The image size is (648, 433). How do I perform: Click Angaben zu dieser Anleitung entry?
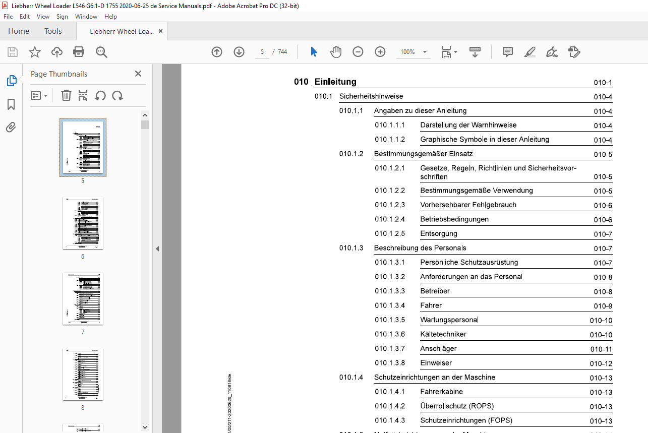[x=421, y=110]
